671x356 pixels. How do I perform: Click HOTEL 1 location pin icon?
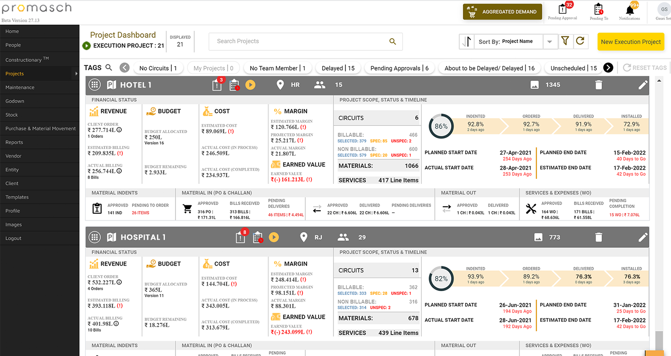(x=280, y=85)
